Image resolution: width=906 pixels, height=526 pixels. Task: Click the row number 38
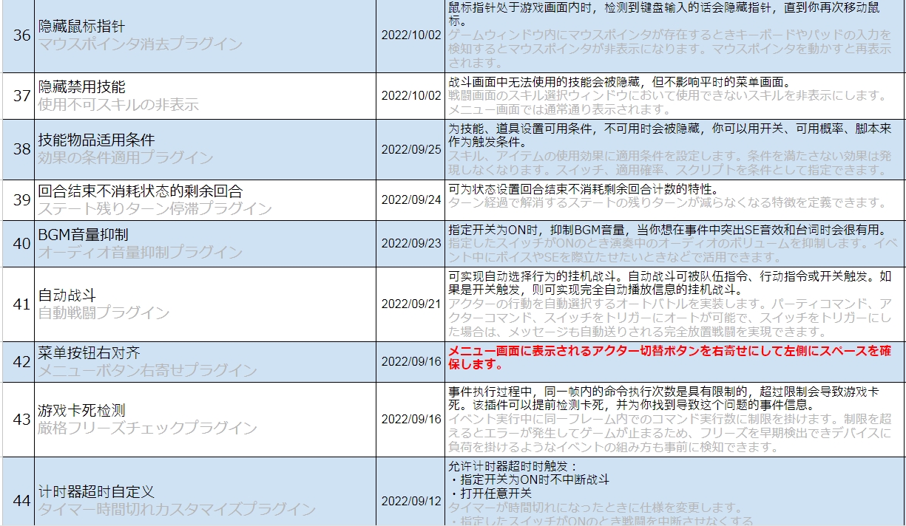22,149
